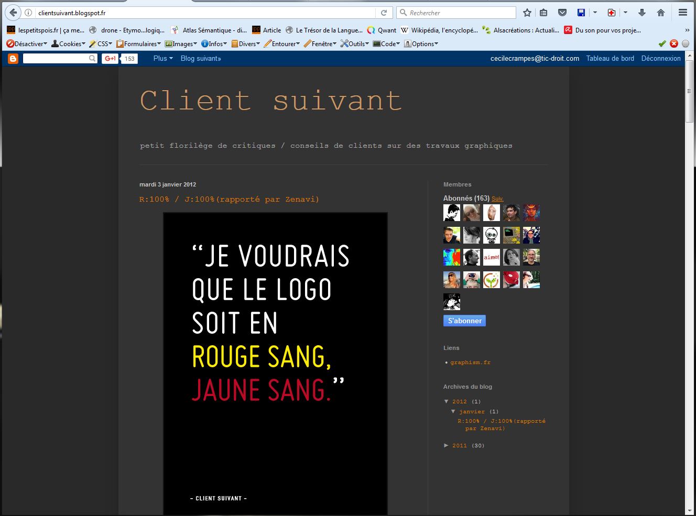Click the browser back arrow button
The width and height of the screenshot is (696, 516).
click(13, 13)
